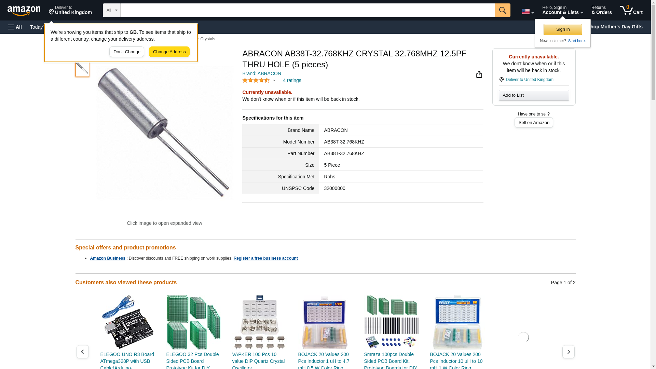This screenshot has width=656, height=369.
Task: Click Add to List button
Action: [534, 95]
